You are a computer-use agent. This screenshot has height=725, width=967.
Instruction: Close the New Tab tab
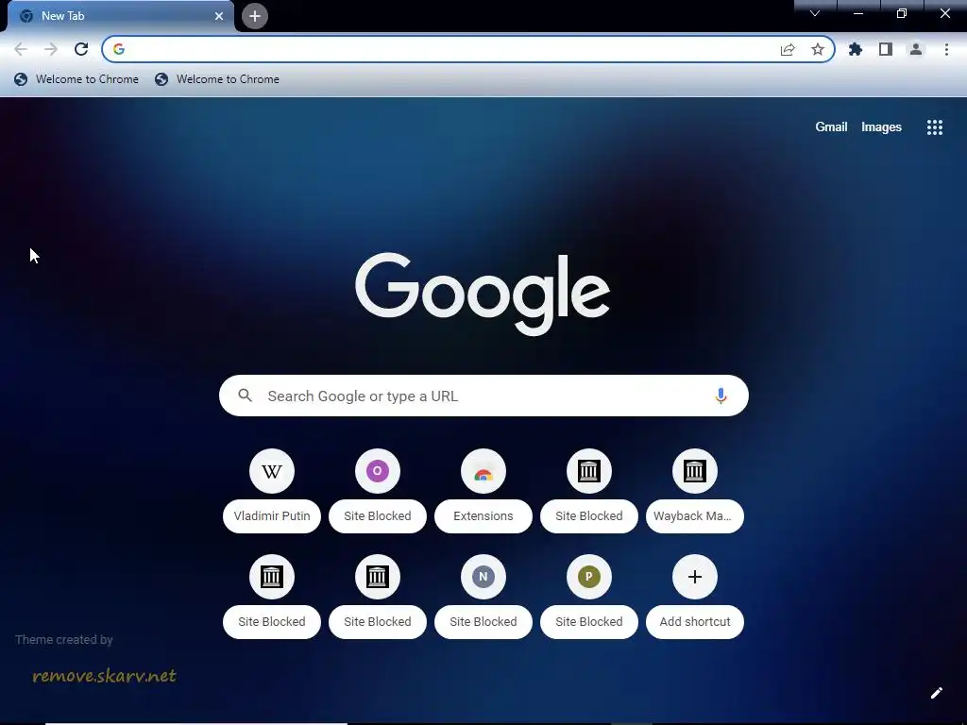point(219,16)
